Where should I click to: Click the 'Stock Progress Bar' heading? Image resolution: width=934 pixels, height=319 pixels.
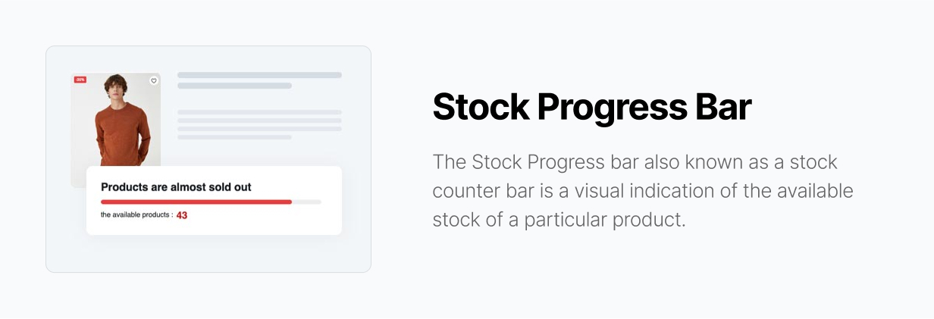[x=591, y=108]
